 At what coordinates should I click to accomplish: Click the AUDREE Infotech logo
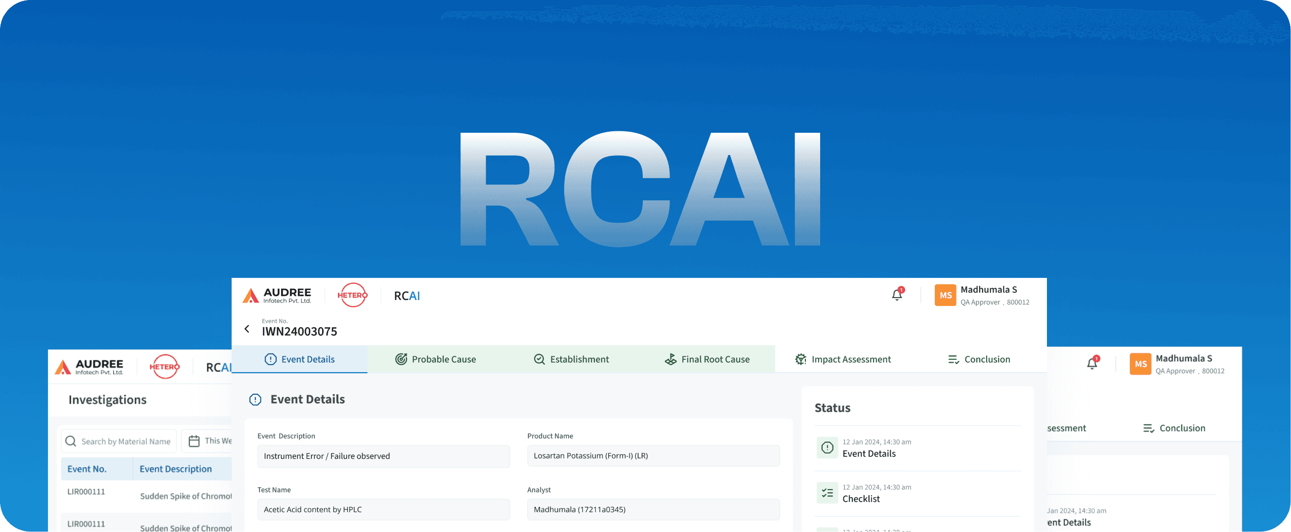click(x=279, y=295)
